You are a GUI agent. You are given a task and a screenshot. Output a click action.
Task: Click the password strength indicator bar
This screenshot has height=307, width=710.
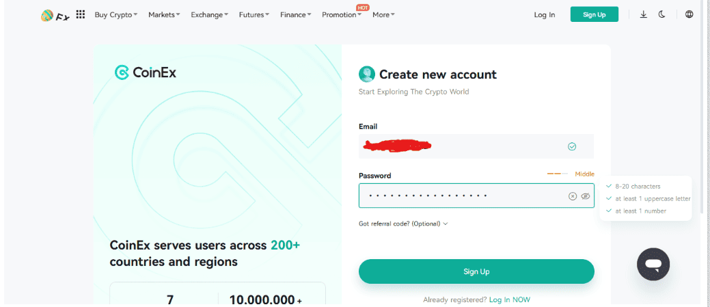(x=558, y=174)
